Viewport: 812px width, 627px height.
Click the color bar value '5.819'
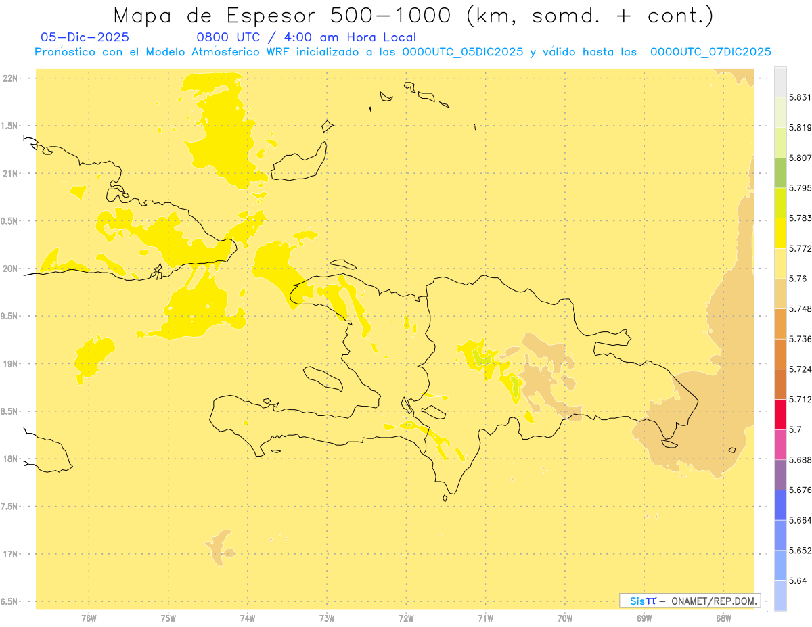click(x=800, y=128)
